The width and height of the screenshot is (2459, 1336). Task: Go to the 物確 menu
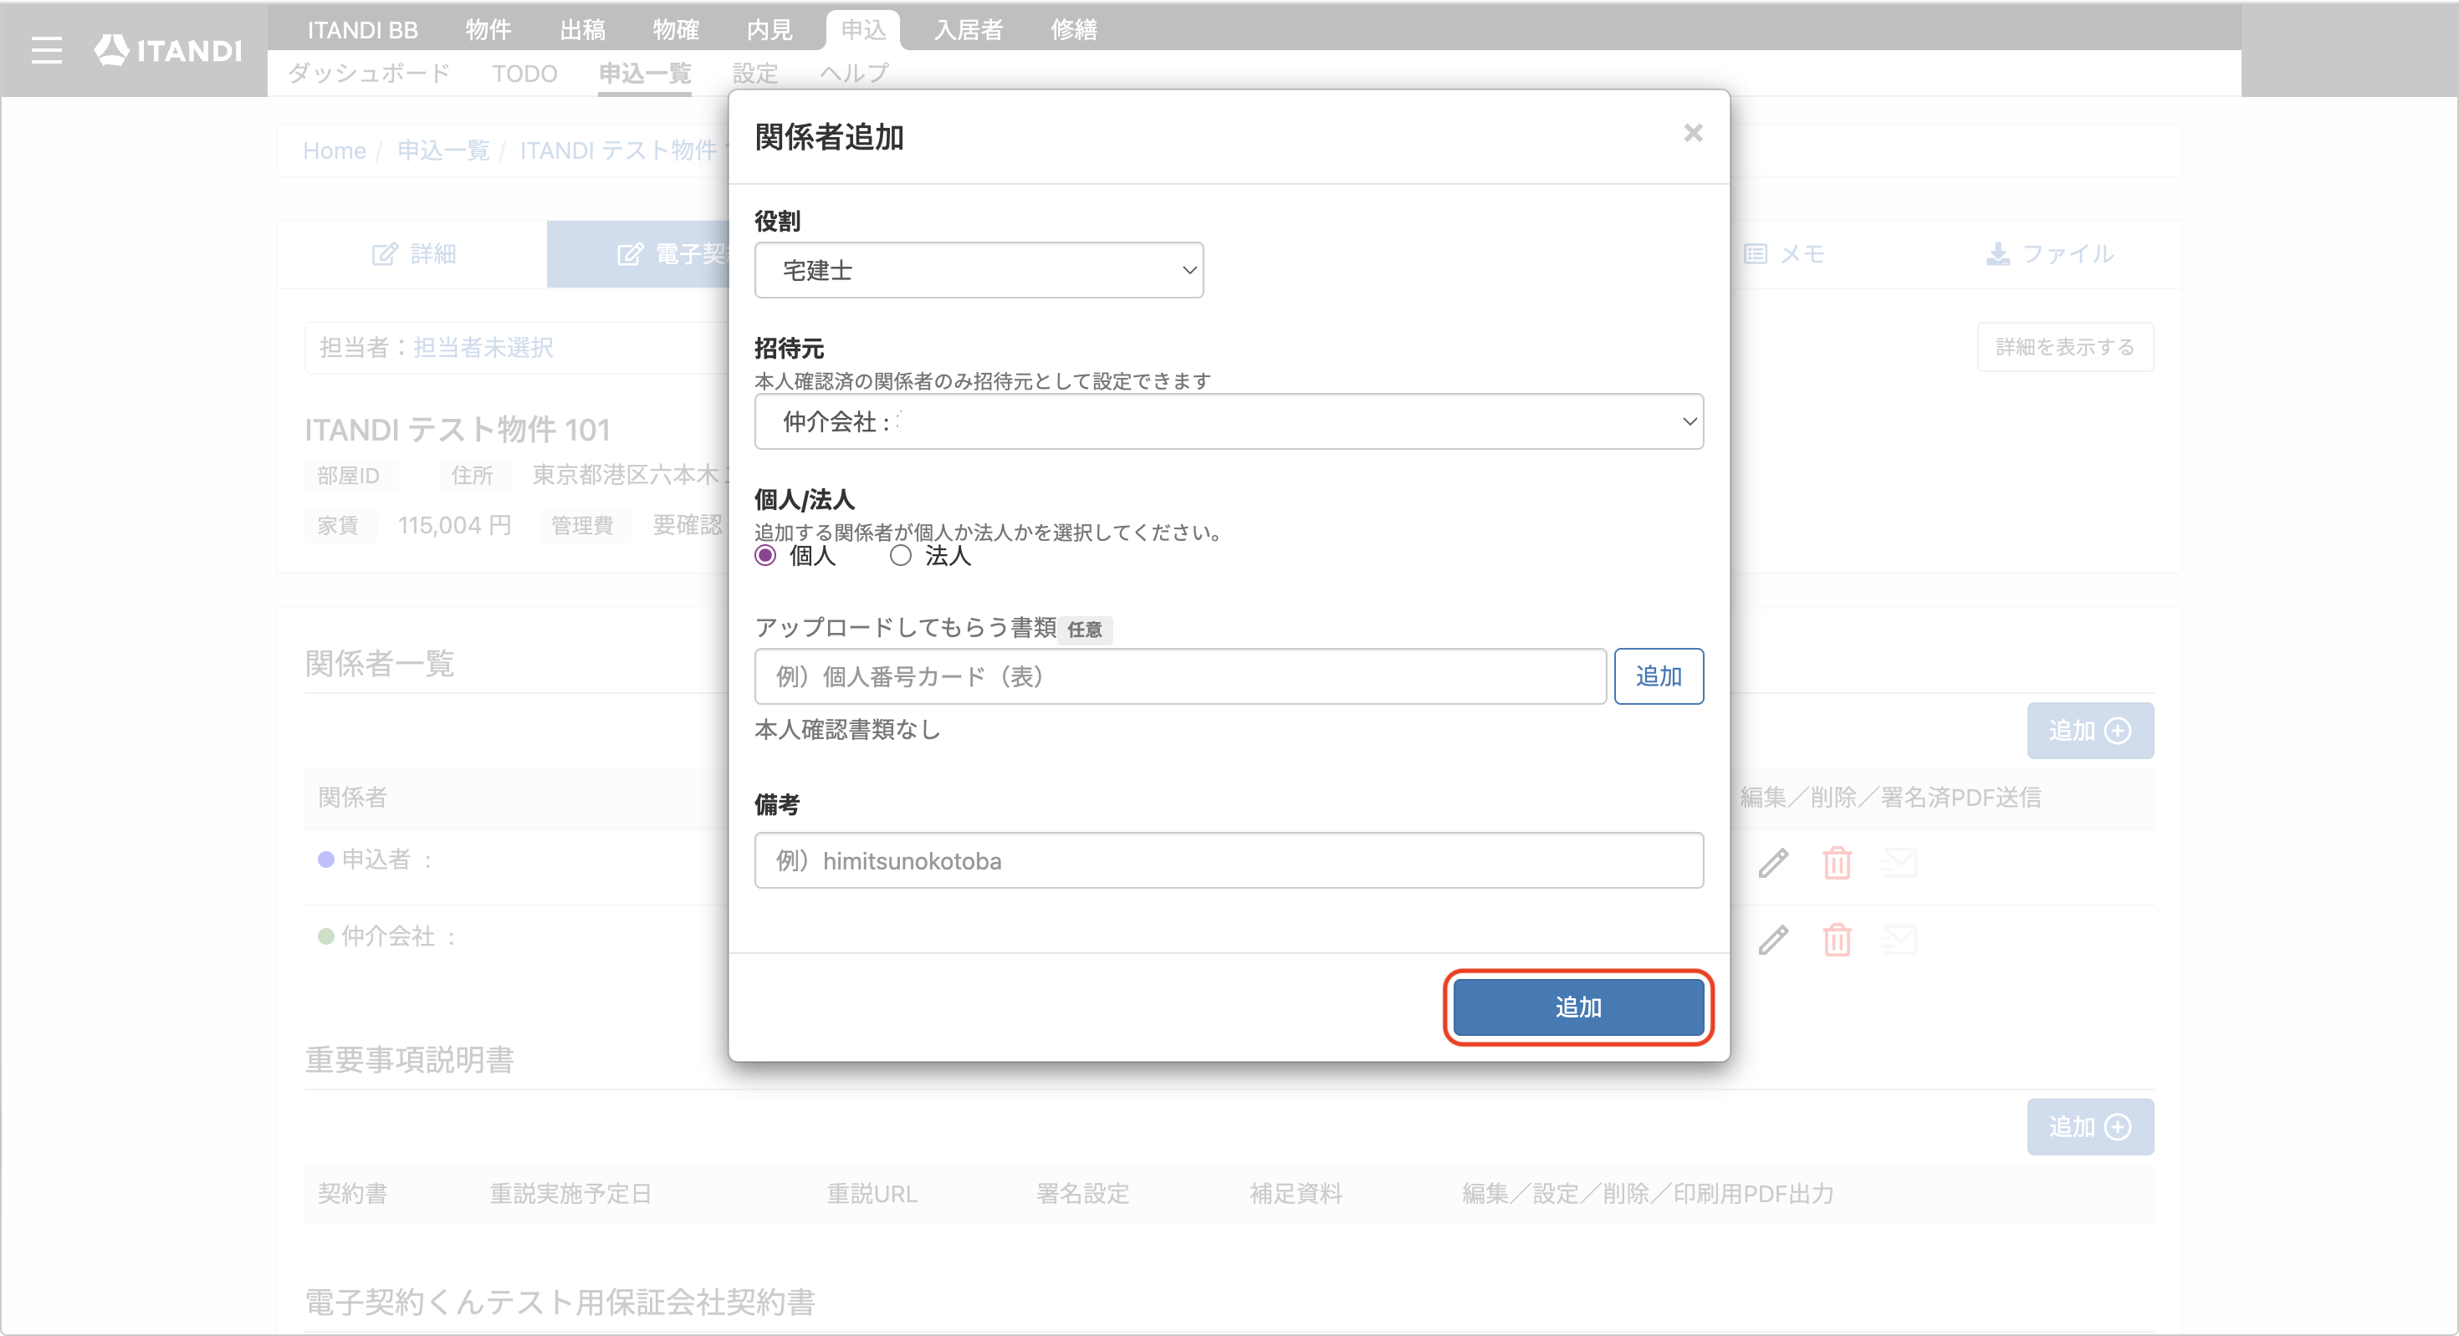click(676, 29)
